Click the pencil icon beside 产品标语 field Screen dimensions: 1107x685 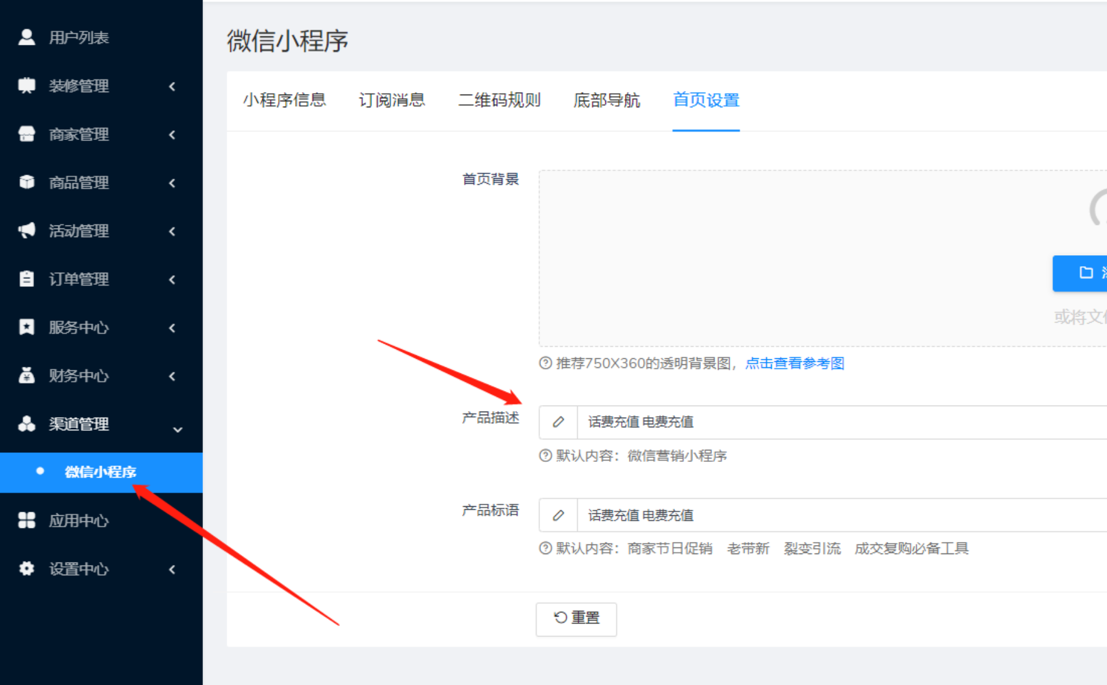click(x=558, y=515)
